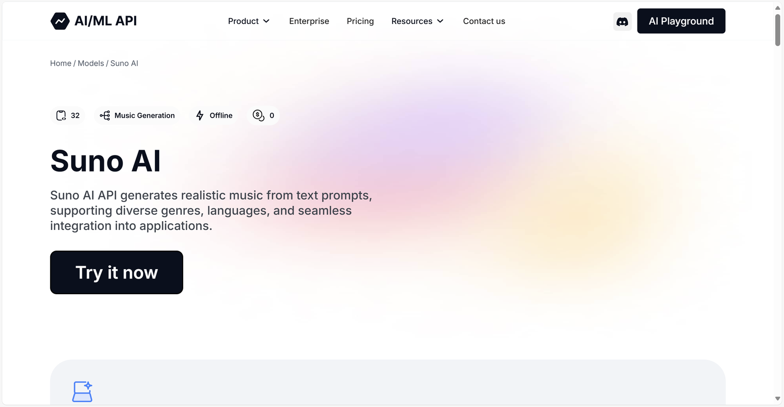Screen dimensions: 784x407
Task: Navigate to Models breadcrumb
Action: pyautogui.click(x=91, y=63)
